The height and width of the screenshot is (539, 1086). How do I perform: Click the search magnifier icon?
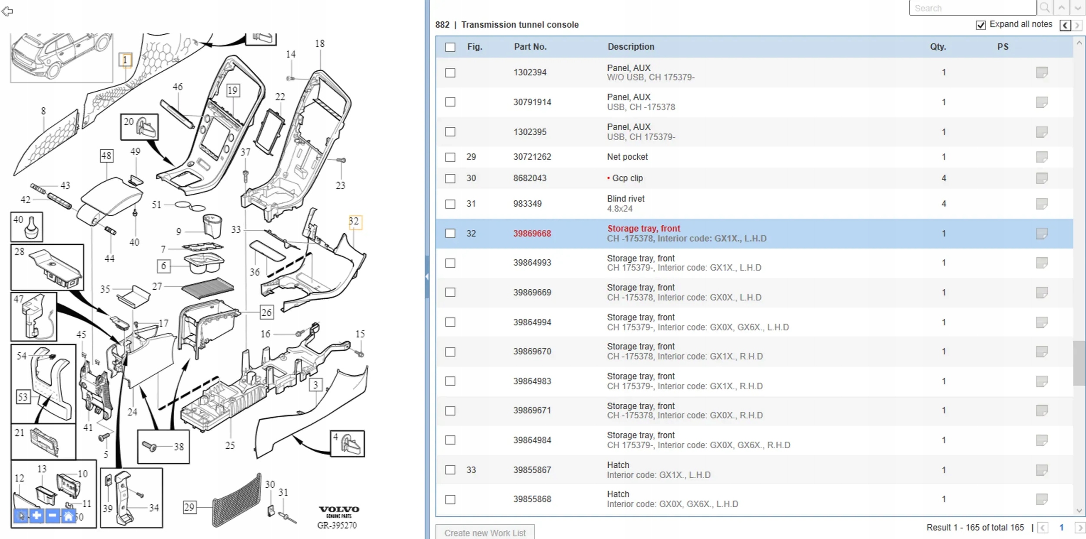coord(1045,8)
